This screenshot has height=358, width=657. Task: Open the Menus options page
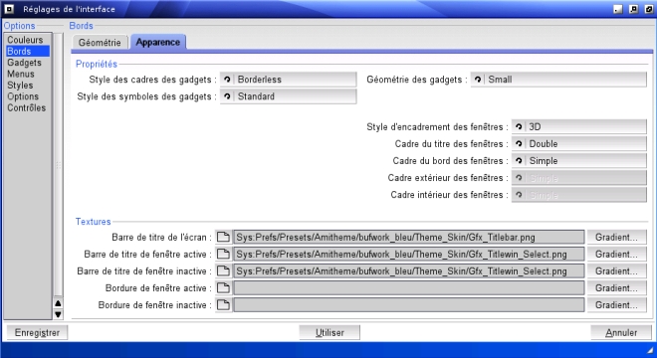pos(27,74)
